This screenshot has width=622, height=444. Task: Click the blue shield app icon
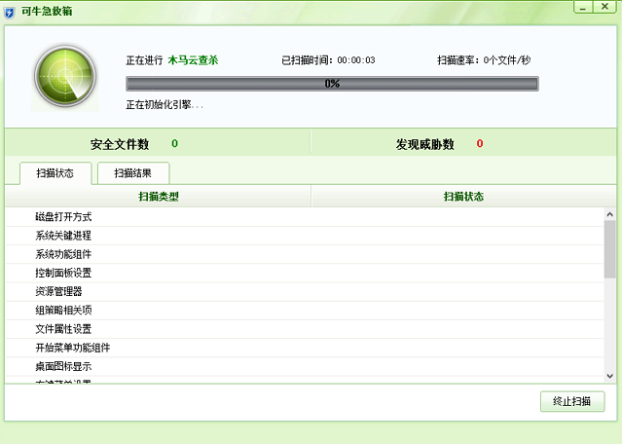pos(9,13)
